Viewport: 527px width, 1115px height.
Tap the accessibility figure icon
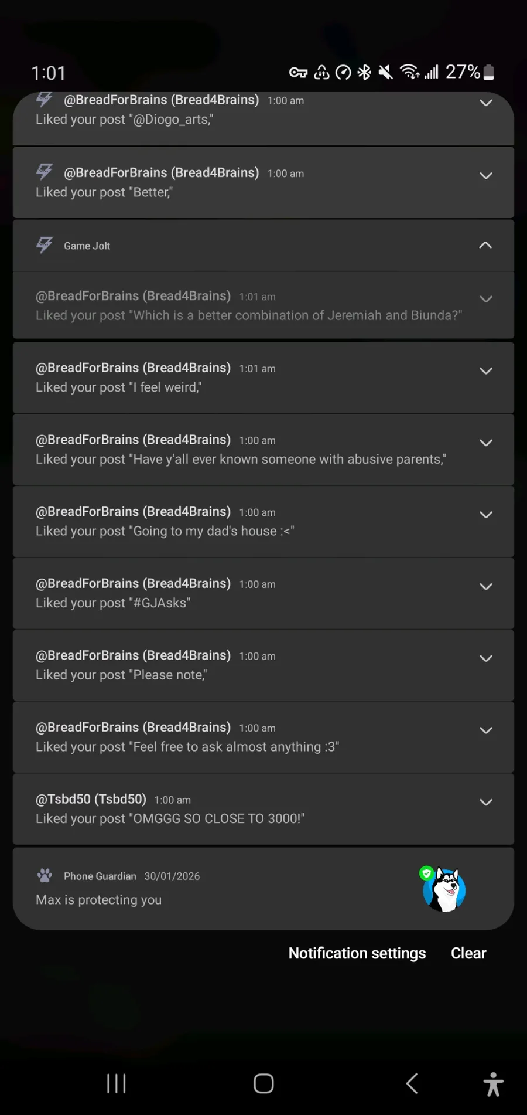coord(493,1084)
